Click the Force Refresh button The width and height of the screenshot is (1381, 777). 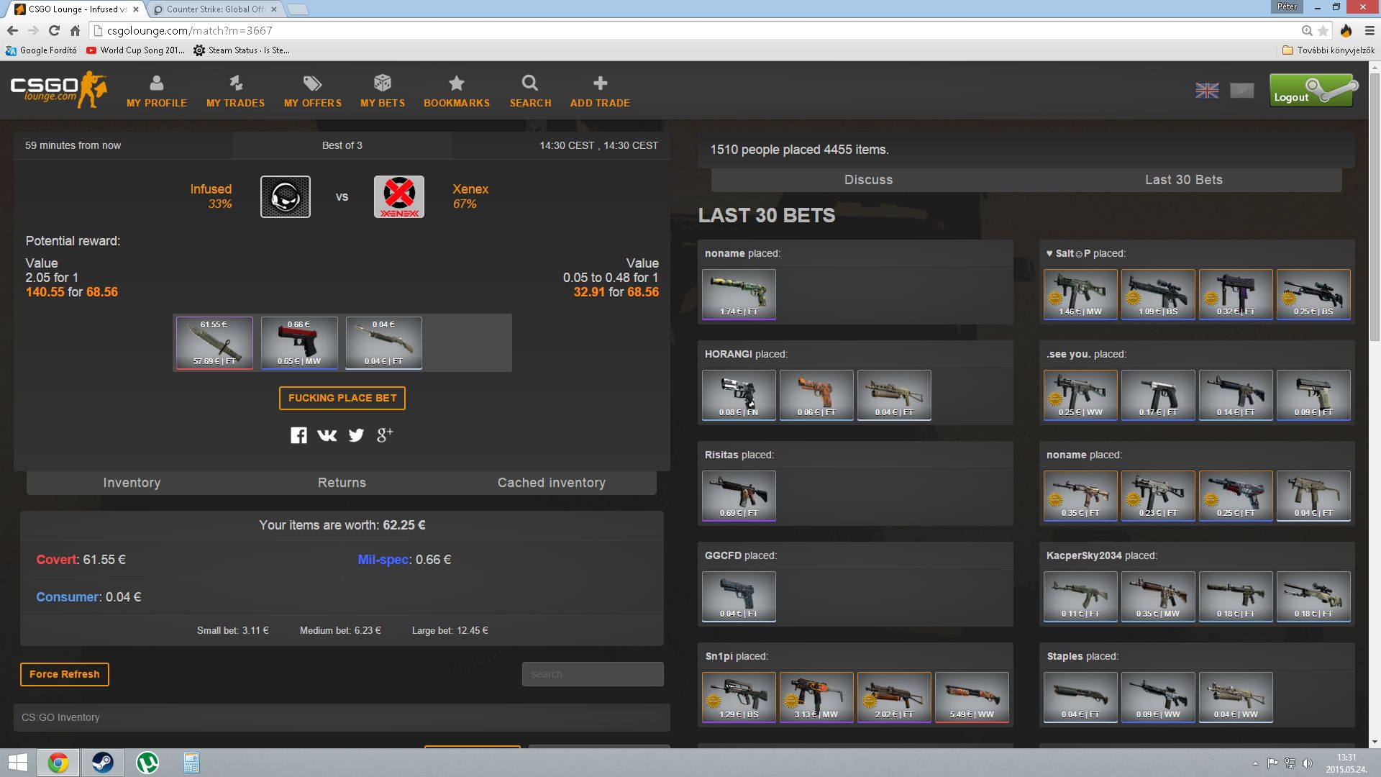tap(65, 674)
